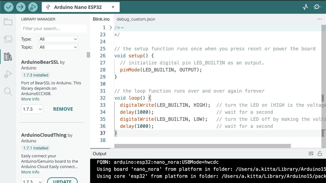The height and width of the screenshot is (183, 326).
Task: Click line number 32 in the gutter
Action: 103,98
